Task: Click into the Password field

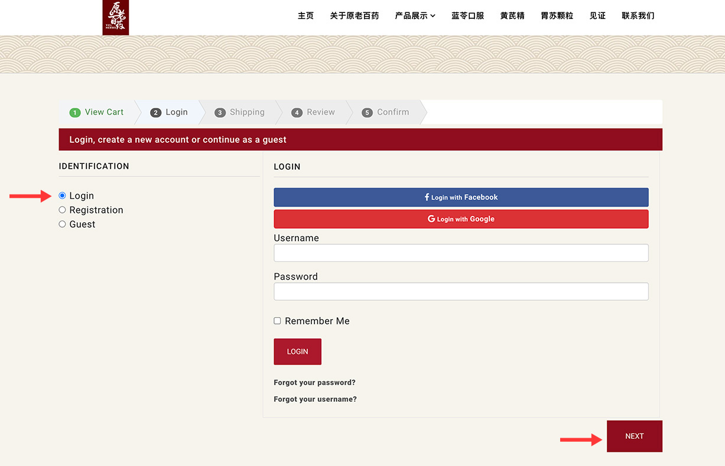Action: point(461,291)
